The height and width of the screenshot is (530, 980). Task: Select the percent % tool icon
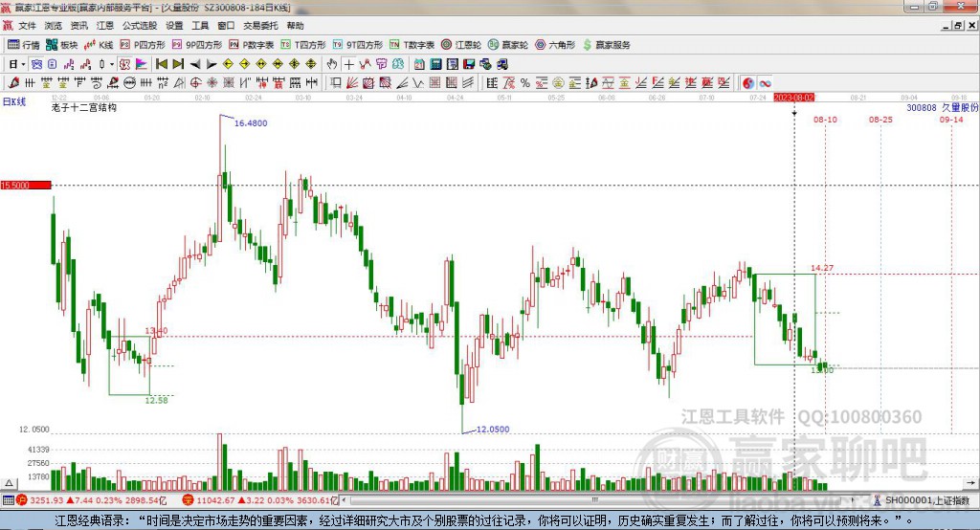coord(525,83)
